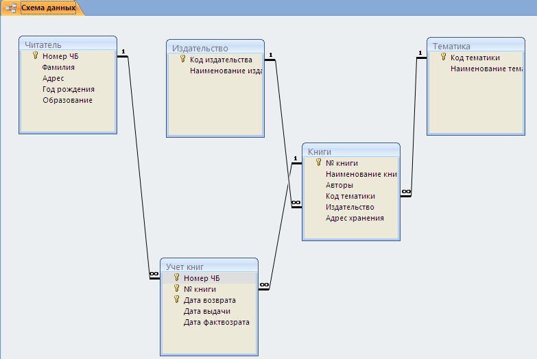Click key icon beside Код издательства

tap(183, 59)
